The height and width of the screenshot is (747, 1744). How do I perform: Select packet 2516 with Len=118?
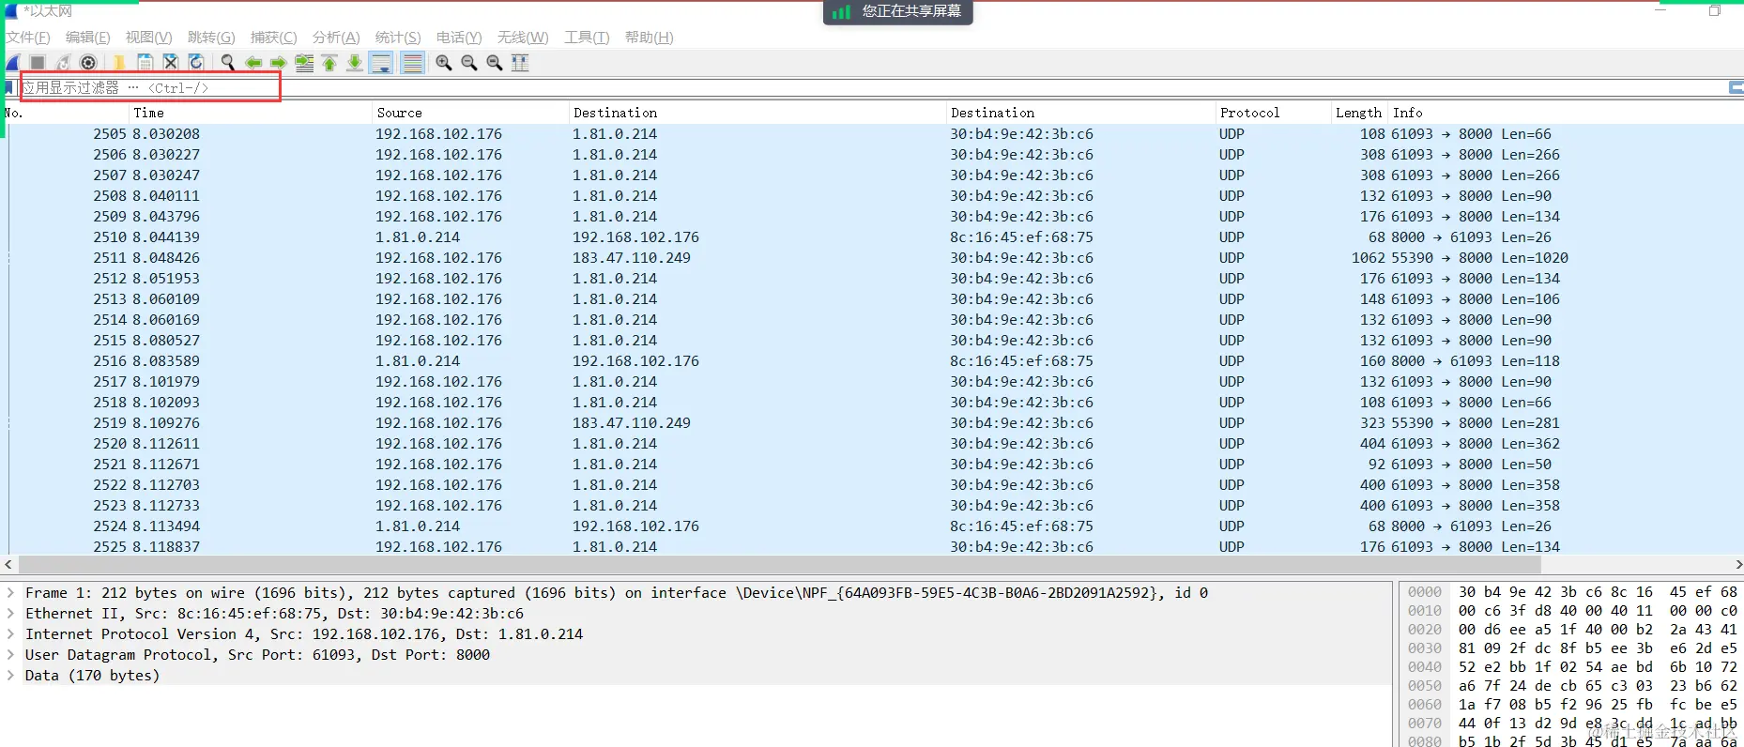875,361
